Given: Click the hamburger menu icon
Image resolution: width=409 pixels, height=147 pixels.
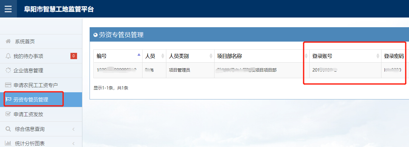Looking at the screenshot, I should point(8,9).
